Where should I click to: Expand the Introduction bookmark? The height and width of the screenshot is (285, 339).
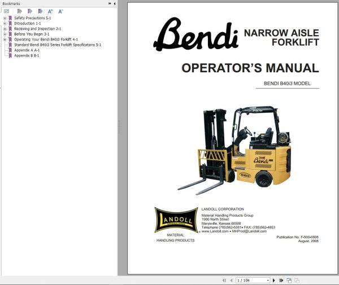pos(5,24)
